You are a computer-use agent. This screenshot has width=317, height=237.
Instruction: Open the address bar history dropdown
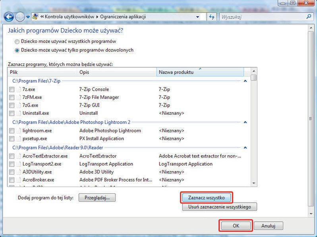pos(197,17)
